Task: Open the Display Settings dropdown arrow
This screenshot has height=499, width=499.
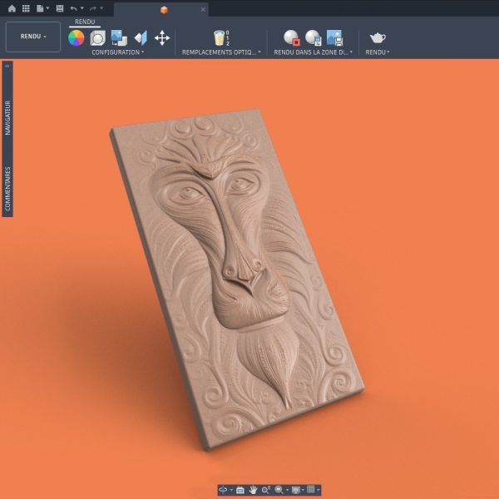Action: (303, 490)
